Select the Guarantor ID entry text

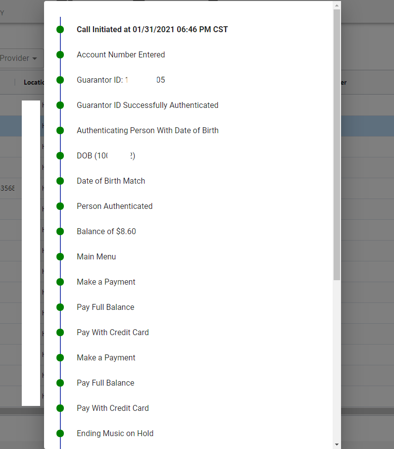[121, 80]
